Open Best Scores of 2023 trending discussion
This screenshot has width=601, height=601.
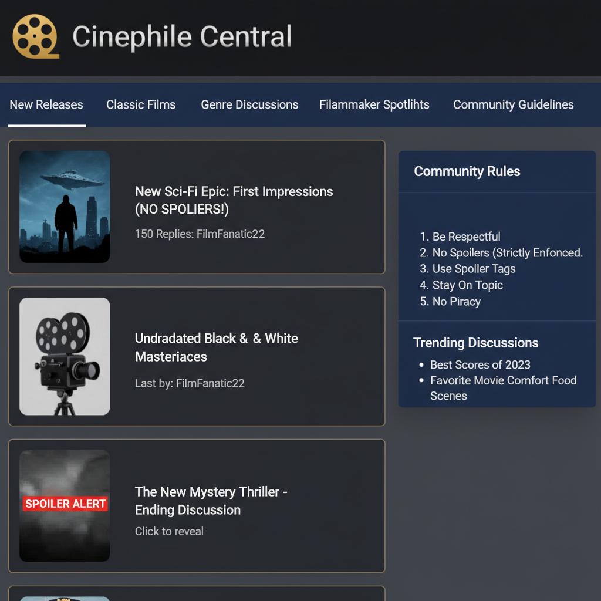pyautogui.click(x=480, y=364)
